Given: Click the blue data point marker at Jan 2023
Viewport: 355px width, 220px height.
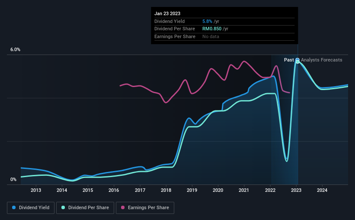Looking at the screenshot, I should 297,60.
